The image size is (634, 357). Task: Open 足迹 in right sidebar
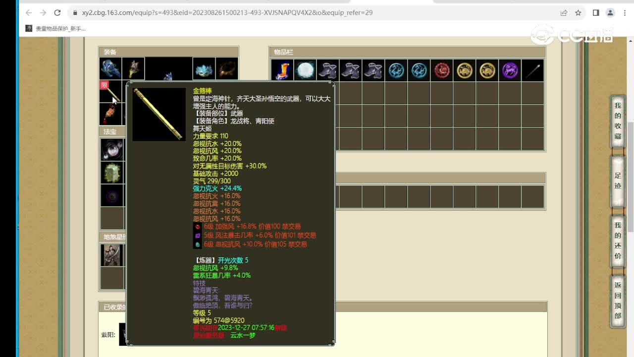coord(618,182)
